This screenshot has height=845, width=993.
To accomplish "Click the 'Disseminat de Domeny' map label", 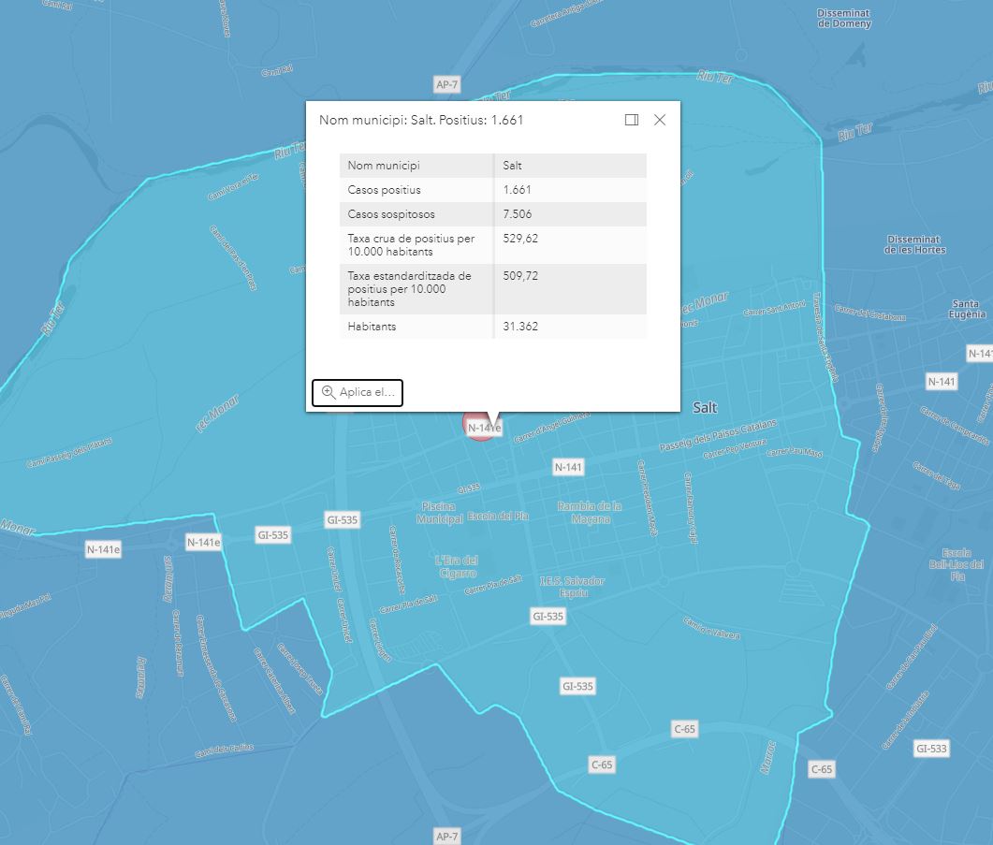I will [844, 19].
